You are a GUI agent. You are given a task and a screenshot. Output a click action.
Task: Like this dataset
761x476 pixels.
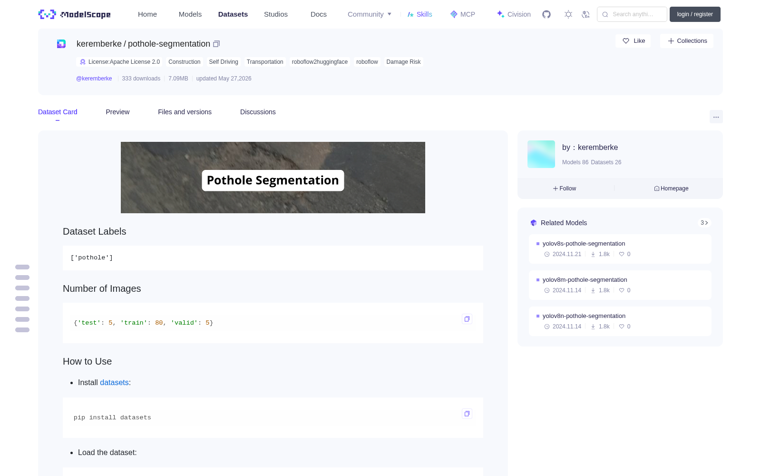click(x=634, y=41)
